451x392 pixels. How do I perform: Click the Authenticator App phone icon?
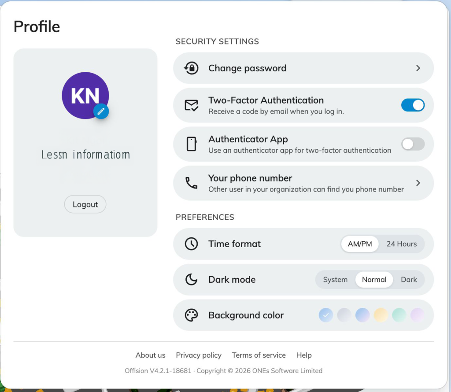click(191, 144)
